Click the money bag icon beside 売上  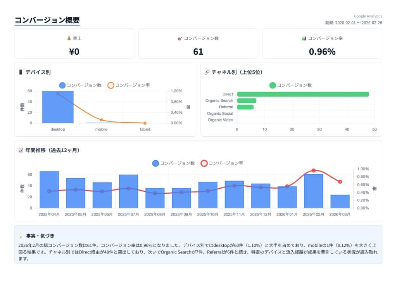(69, 38)
